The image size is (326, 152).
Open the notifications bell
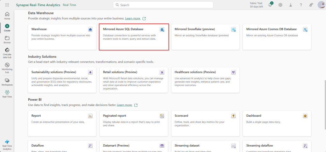coord(270,5)
